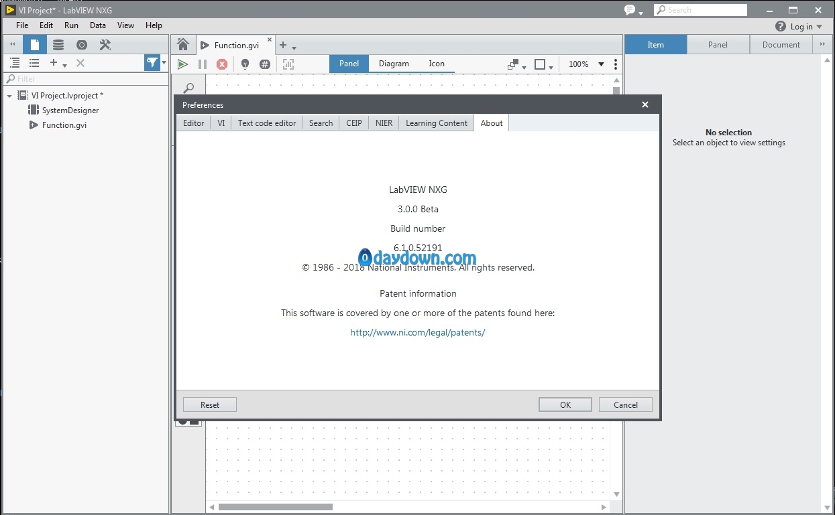Click the top Search box

coord(700,10)
